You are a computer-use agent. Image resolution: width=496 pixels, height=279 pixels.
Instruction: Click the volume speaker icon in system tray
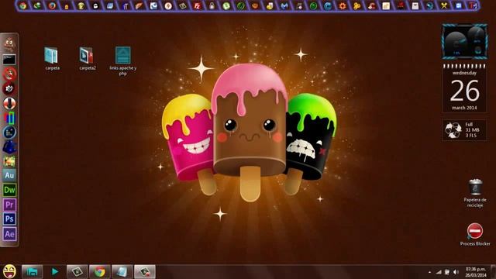coord(456,272)
